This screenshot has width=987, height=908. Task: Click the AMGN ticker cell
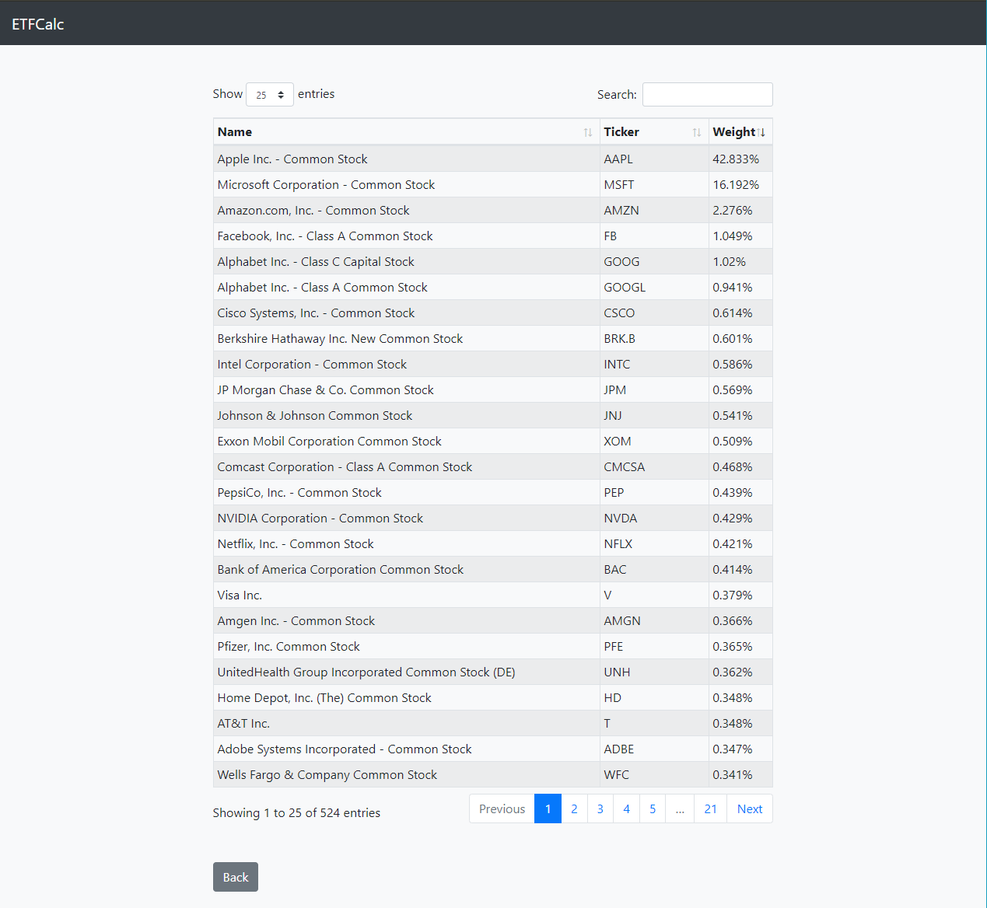click(x=654, y=620)
